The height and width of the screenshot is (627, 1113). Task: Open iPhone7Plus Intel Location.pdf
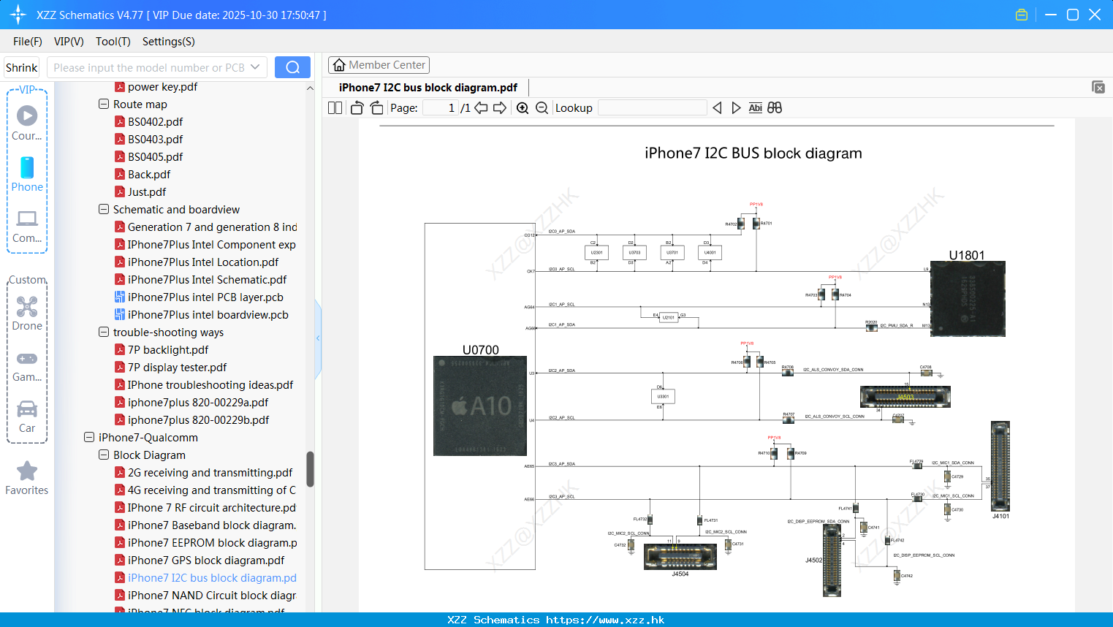203,262
